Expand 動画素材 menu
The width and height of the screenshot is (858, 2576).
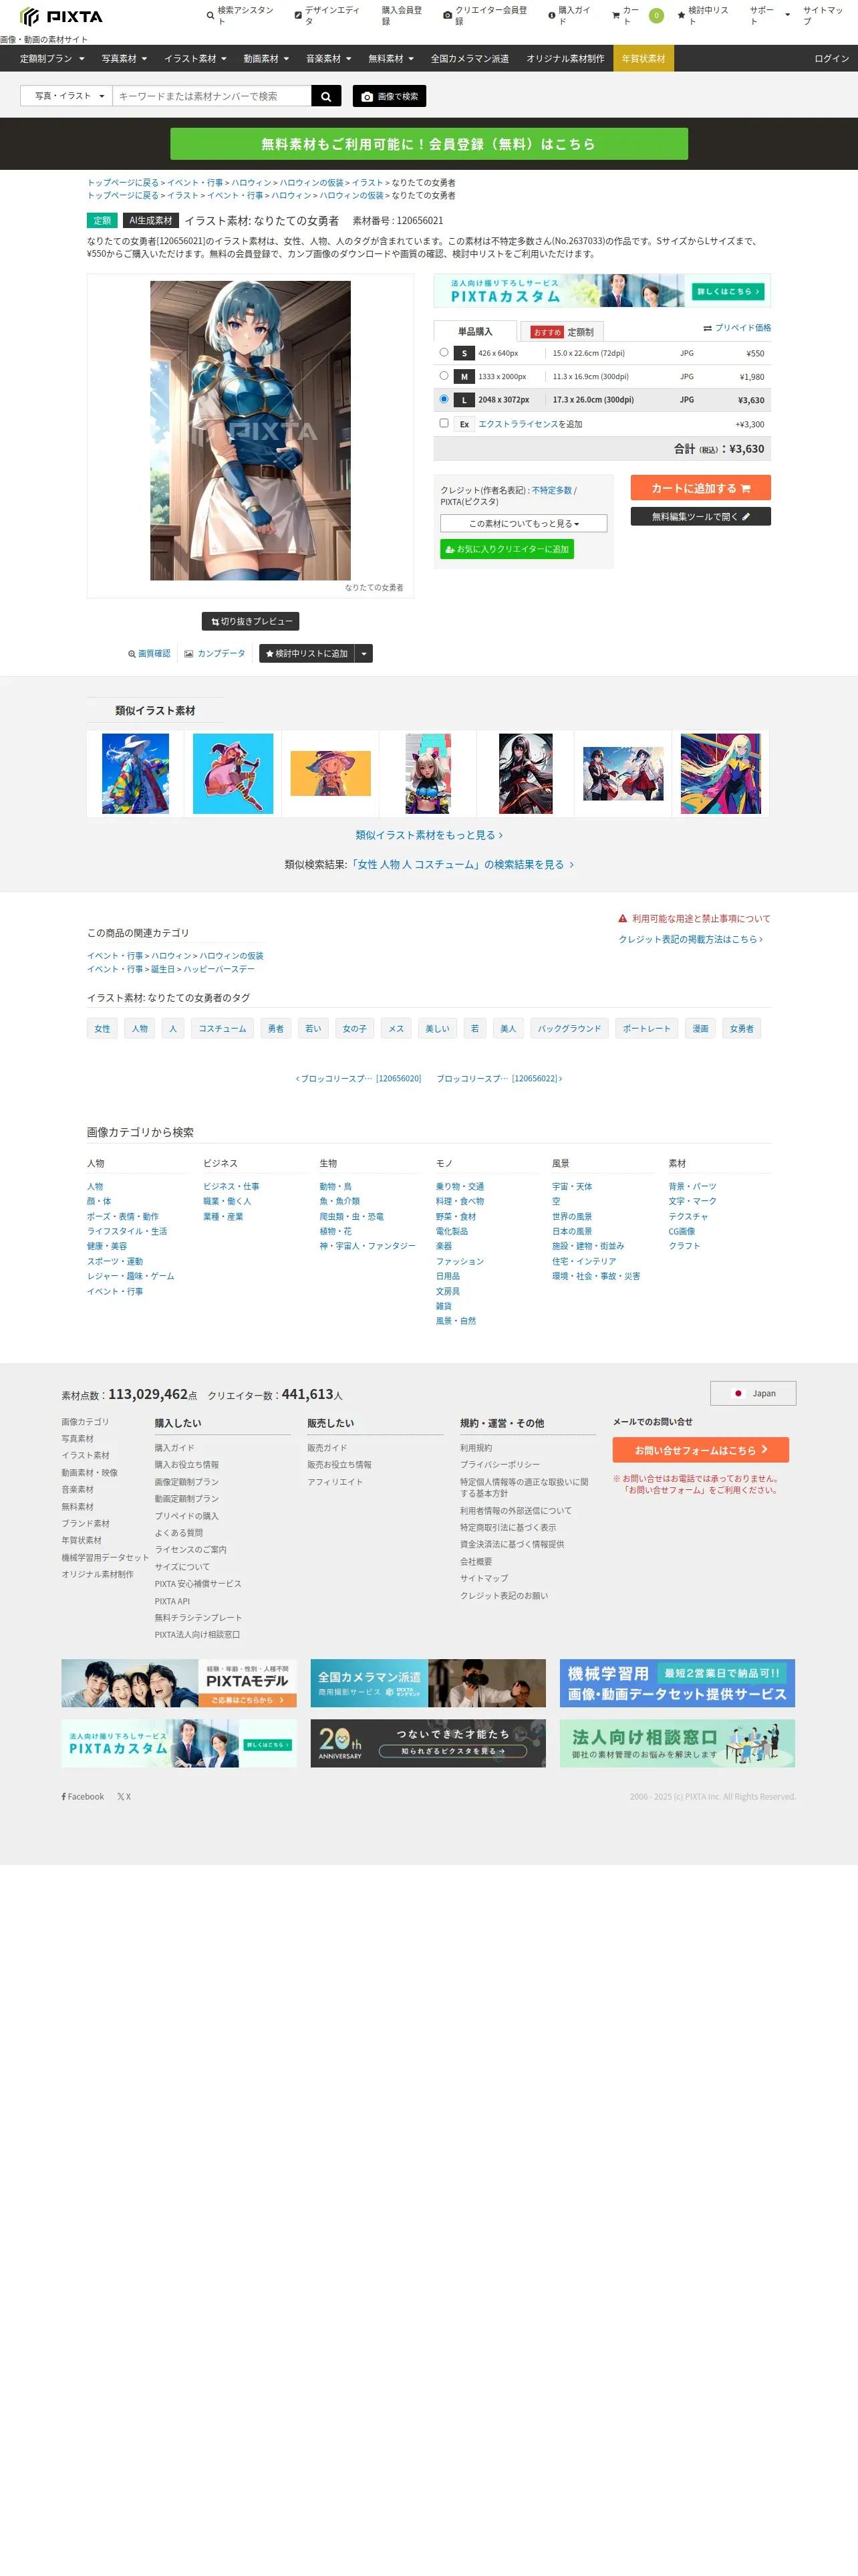click(x=266, y=59)
